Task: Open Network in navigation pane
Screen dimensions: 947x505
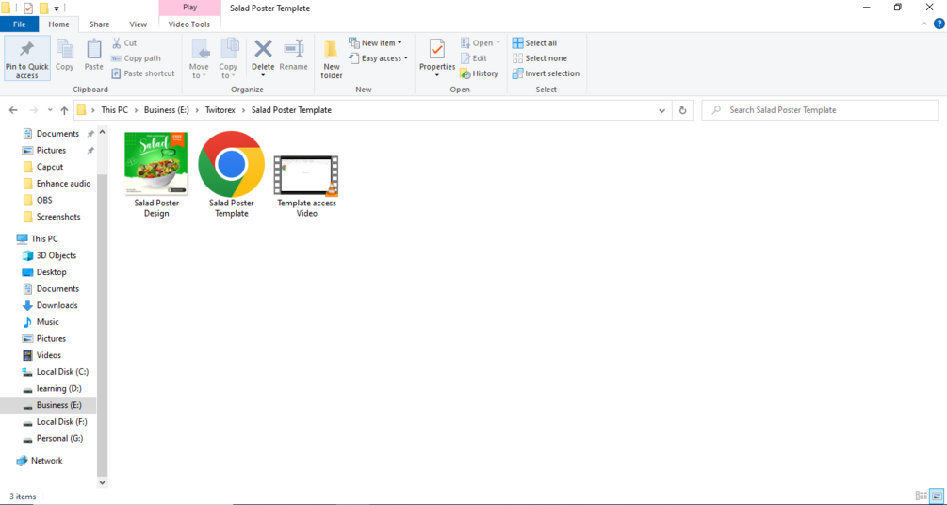Action: pyautogui.click(x=46, y=461)
